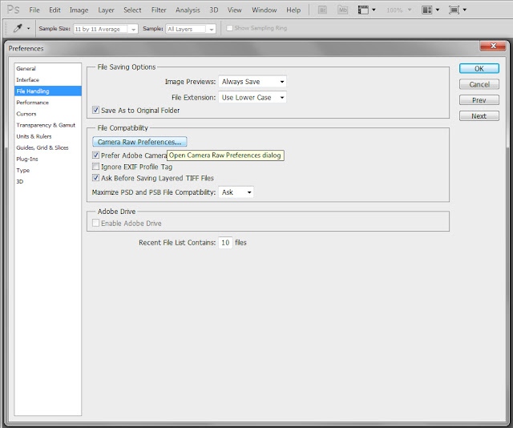Viewport: 513px width, 428px height.
Task: Select the Eyedropper tool preset icon
Action: click(x=18, y=29)
